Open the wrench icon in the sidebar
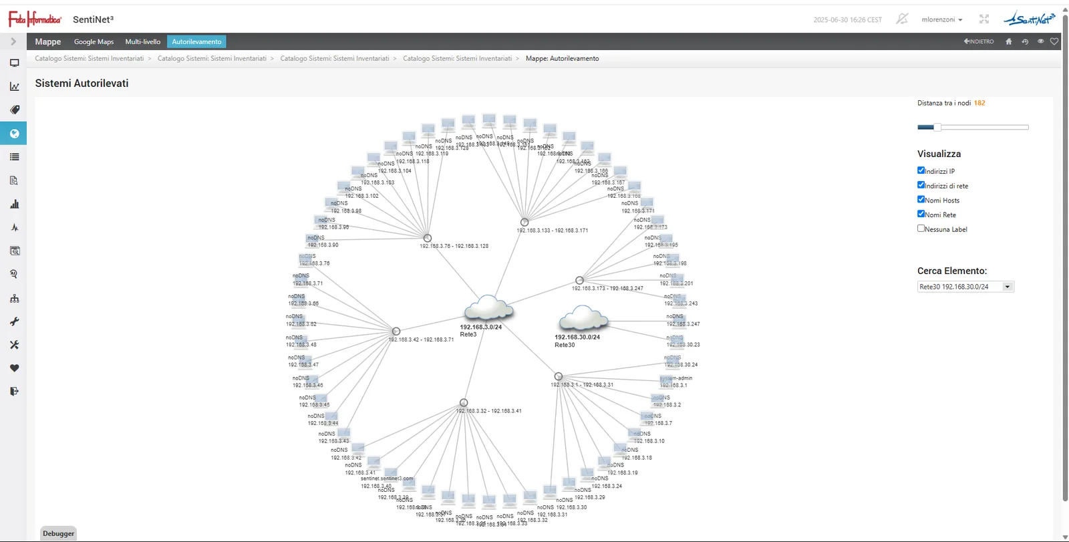Screen dimensions: 1069x542 pos(14,321)
